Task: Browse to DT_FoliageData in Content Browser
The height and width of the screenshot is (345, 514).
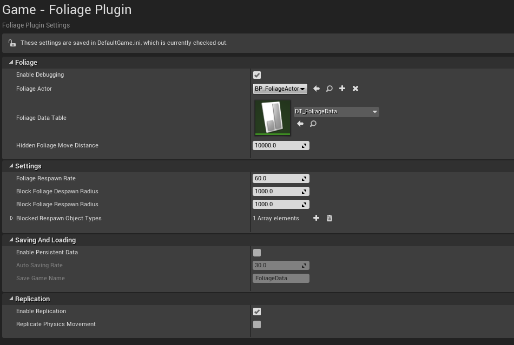Action: [x=313, y=124]
